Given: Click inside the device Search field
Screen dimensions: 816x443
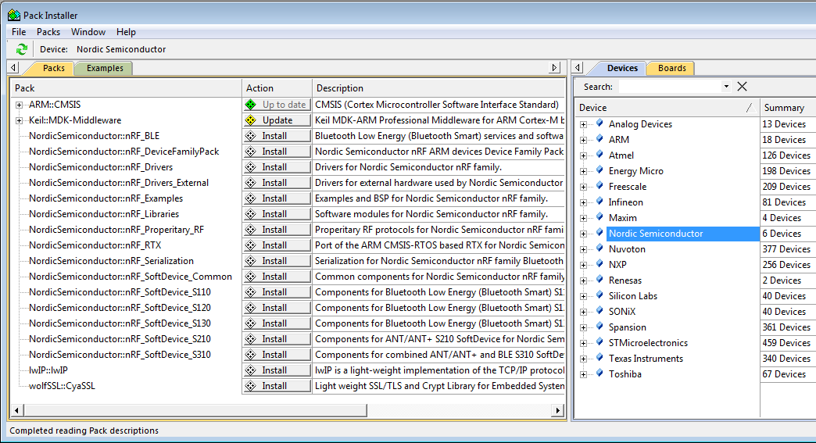Looking at the screenshot, I should pyautogui.click(x=670, y=86).
